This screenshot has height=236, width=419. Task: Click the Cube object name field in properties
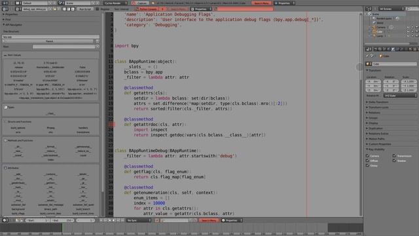click(x=394, y=64)
